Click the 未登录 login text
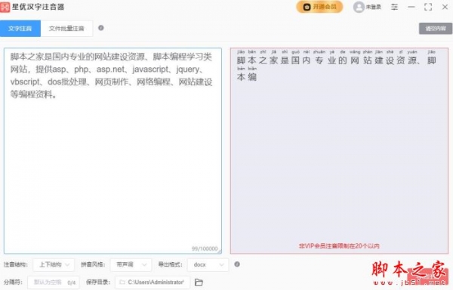453x290 pixels. pos(373,7)
